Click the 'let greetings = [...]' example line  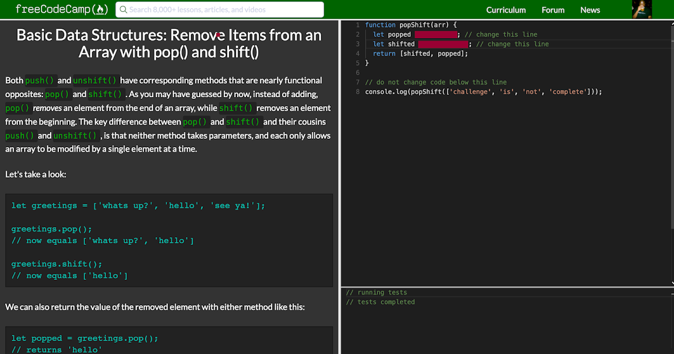tap(138, 206)
